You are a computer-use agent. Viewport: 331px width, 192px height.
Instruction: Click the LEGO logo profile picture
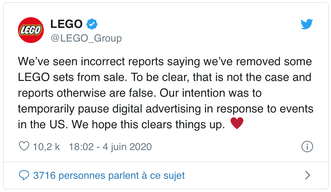(x=31, y=30)
